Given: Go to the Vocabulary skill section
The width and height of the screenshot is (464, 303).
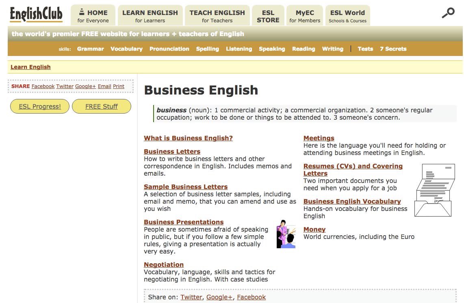Looking at the screenshot, I should [x=126, y=49].
